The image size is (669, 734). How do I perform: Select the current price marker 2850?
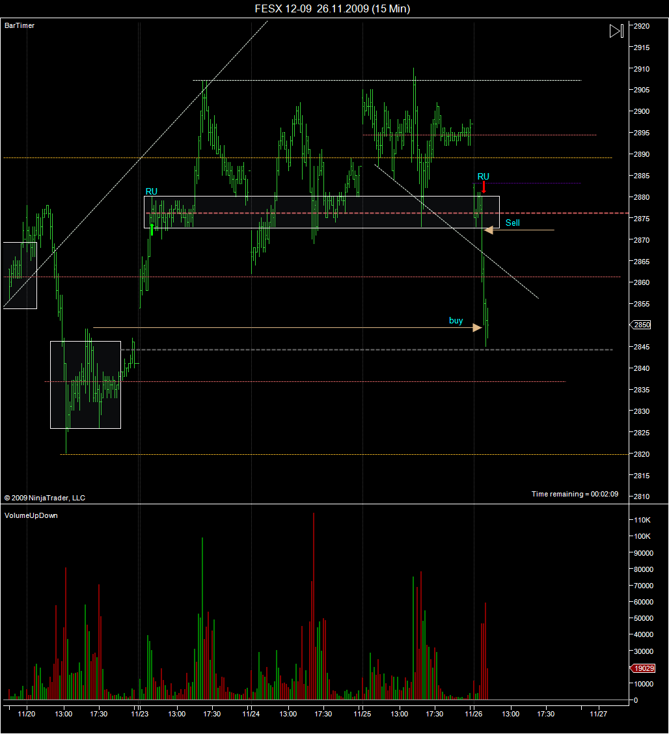coord(640,325)
